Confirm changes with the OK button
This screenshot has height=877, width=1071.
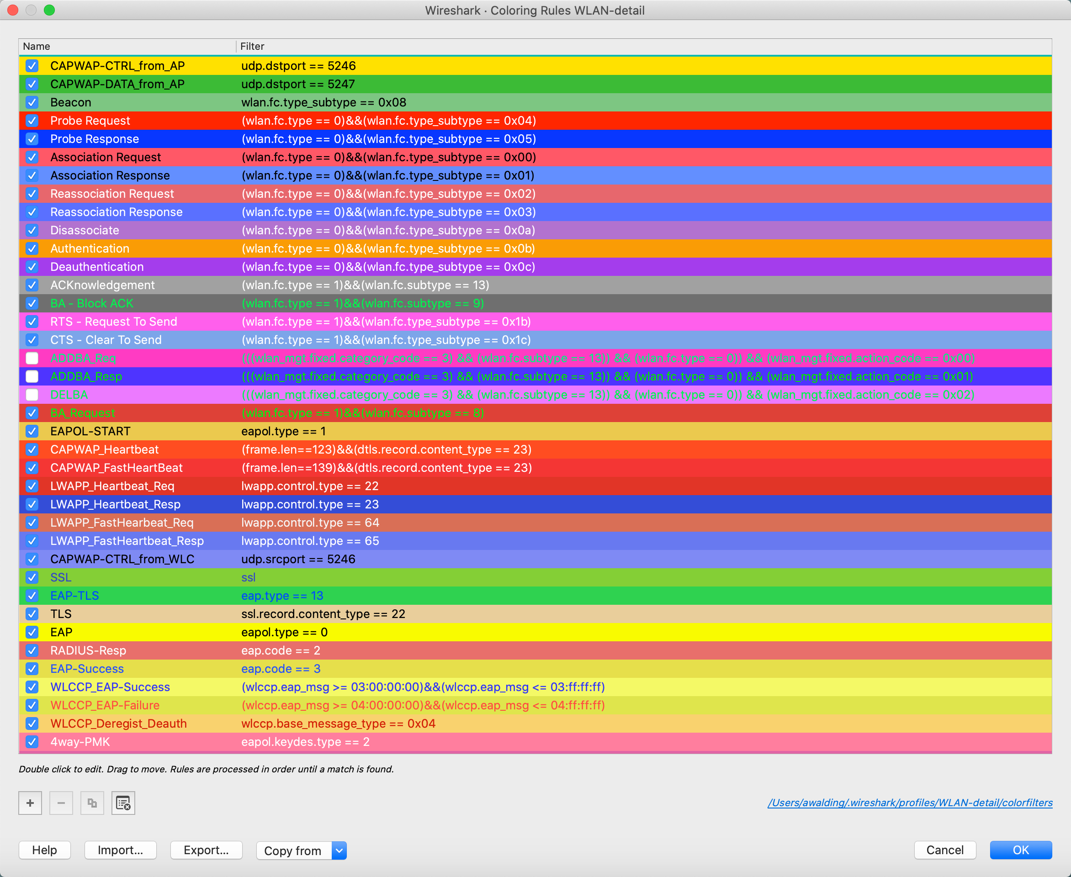(x=1020, y=850)
